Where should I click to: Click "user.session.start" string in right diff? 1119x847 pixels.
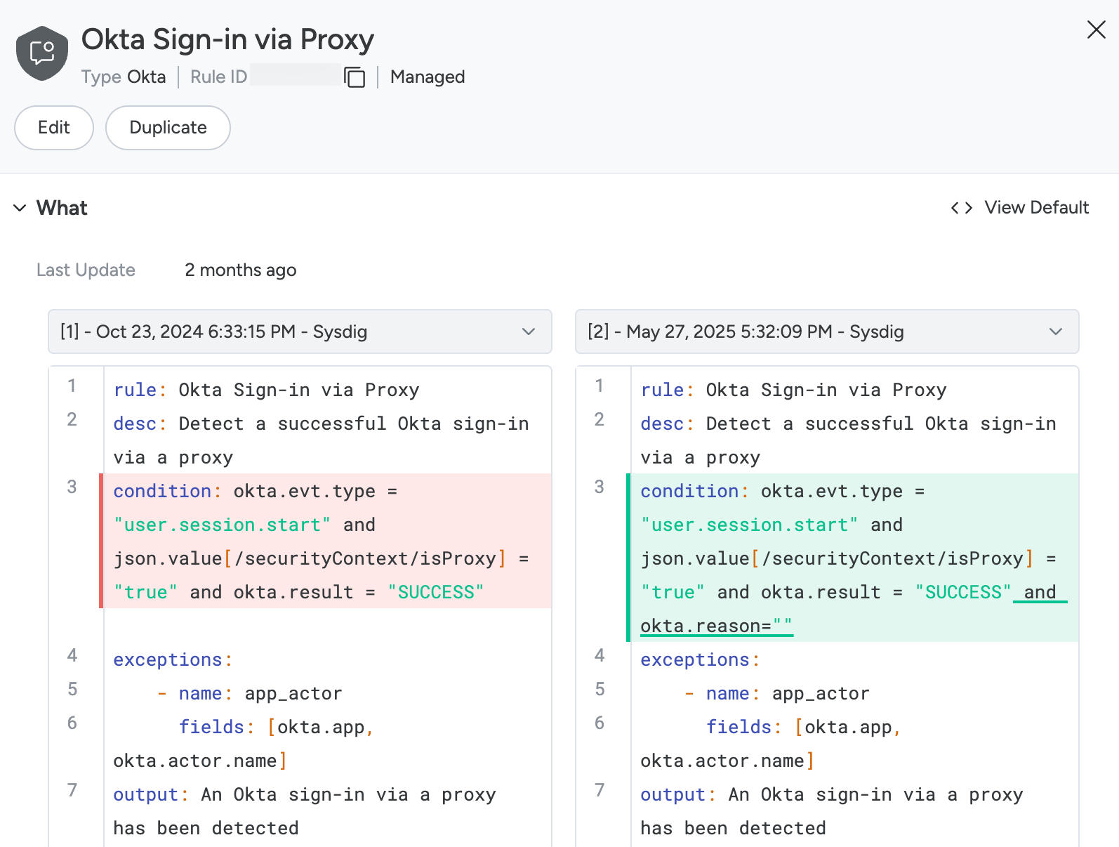pos(749,525)
